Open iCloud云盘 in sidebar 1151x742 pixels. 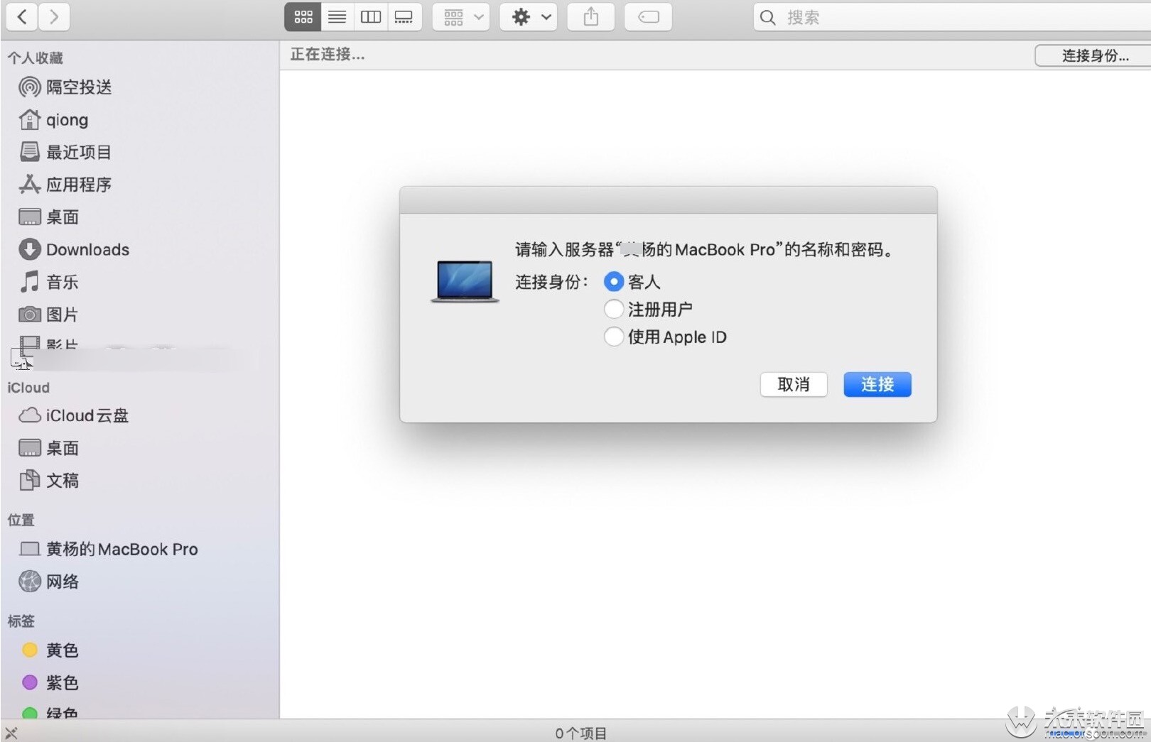click(x=74, y=415)
